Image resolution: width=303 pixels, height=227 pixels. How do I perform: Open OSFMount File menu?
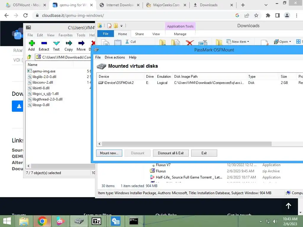pyautogui.click(x=98, y=57)
